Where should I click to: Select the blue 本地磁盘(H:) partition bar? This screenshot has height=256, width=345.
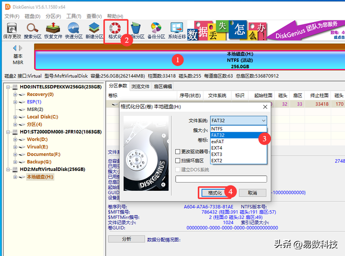click(x=190, y=60)
